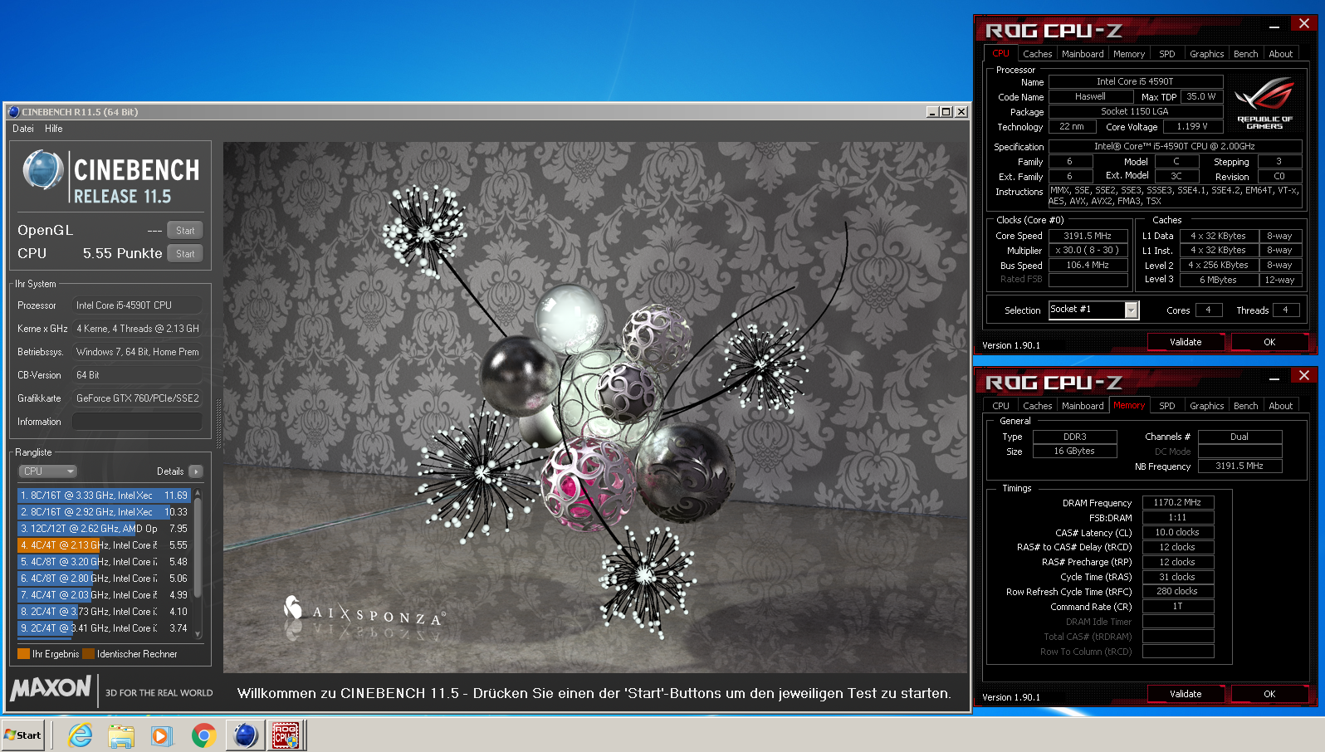
Task: Click Validate in the lower CPU-Z window
Action: (x=1186, y=694)
